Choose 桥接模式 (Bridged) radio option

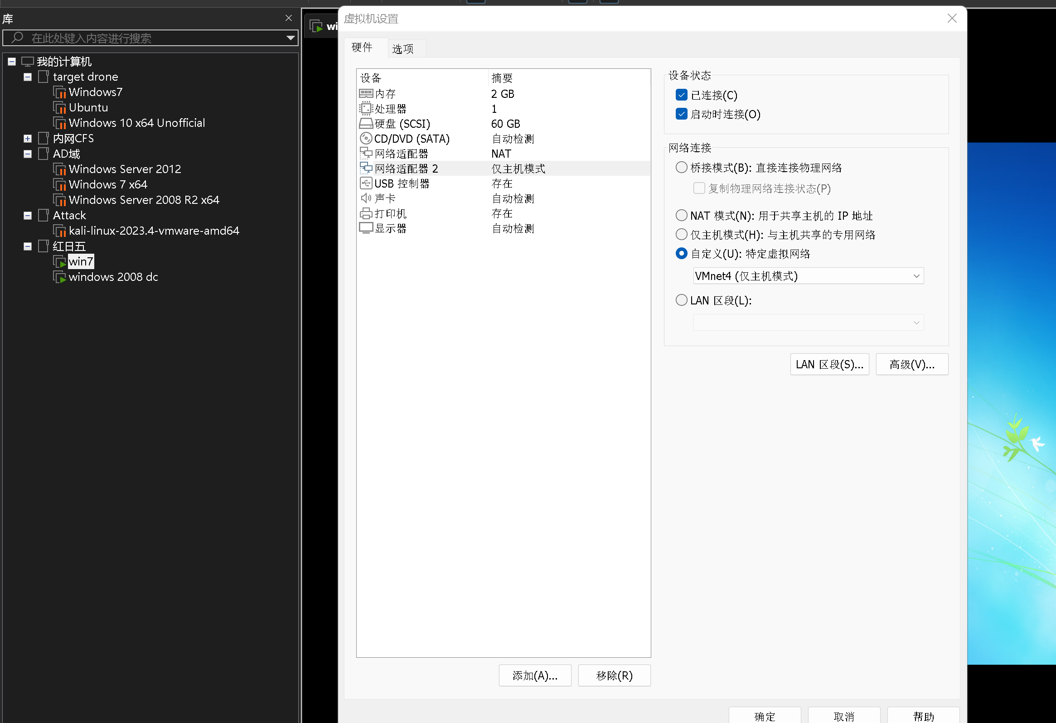pyautogui.click(x=681, y=168)
